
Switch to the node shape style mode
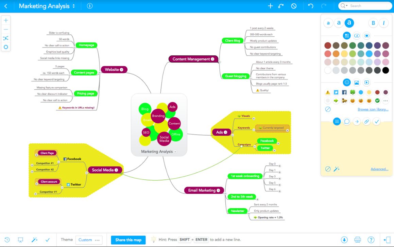click(366, 36)
